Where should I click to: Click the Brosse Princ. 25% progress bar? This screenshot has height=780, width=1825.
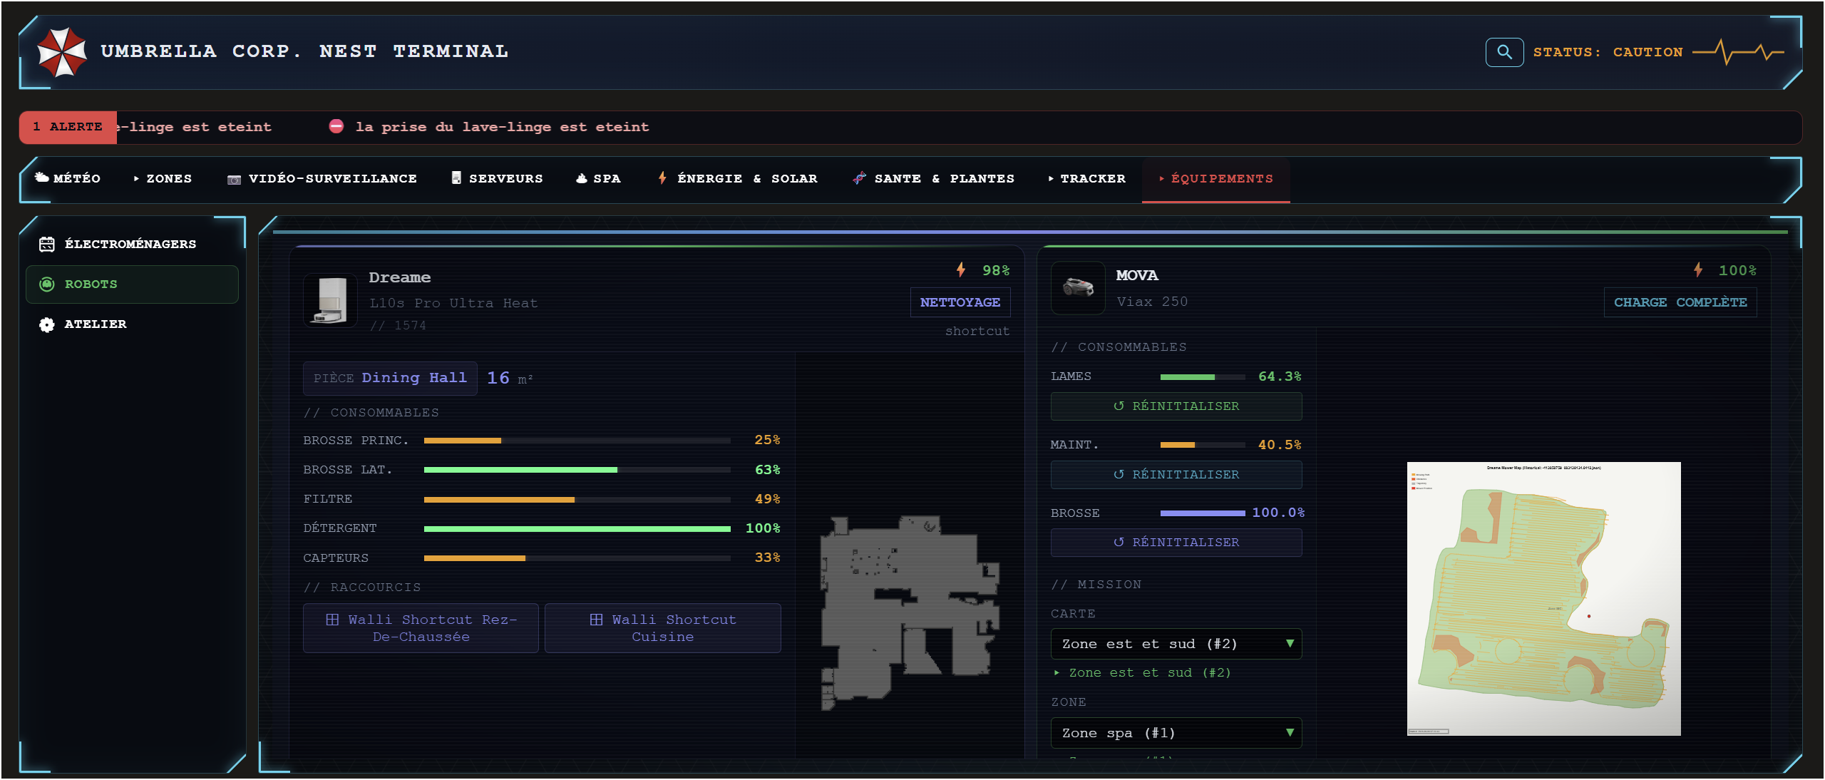[577, 441]
